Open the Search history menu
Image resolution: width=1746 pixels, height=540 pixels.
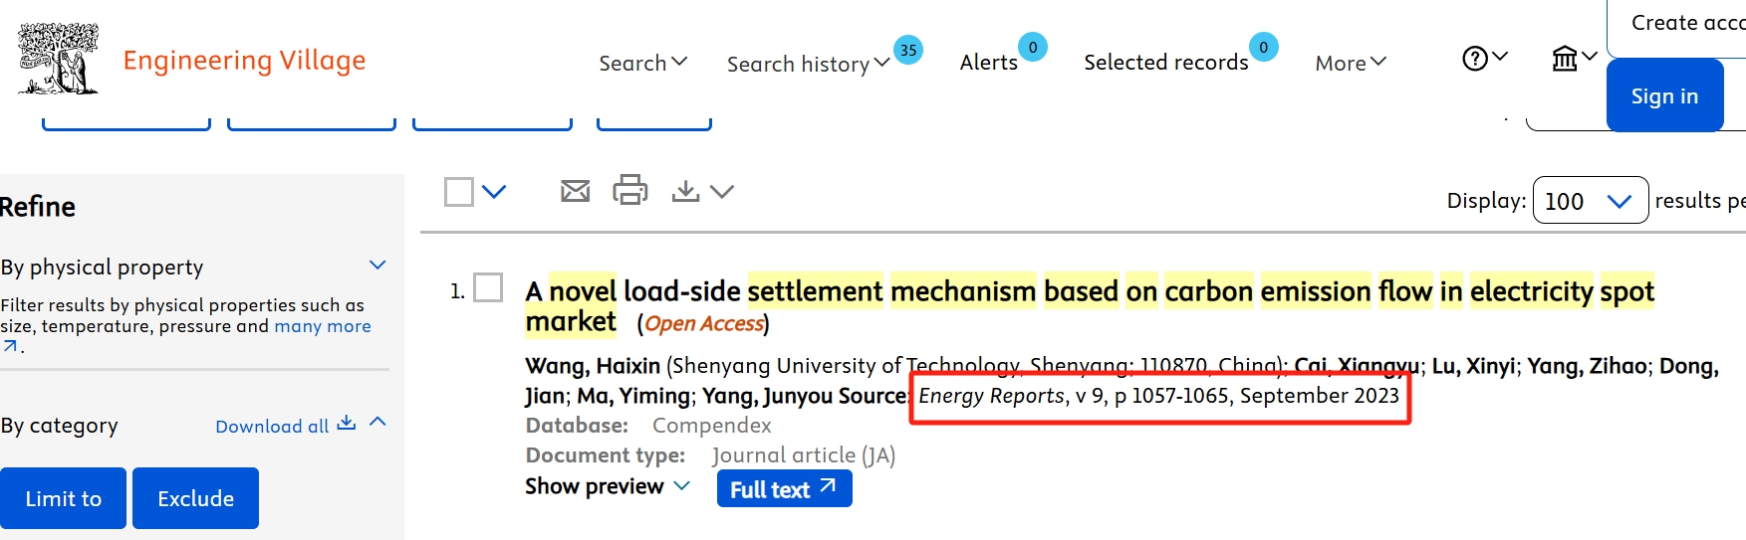point(808,64)
